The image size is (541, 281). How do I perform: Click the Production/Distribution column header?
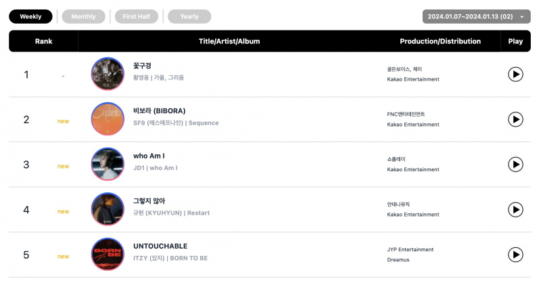coord(440,41)
